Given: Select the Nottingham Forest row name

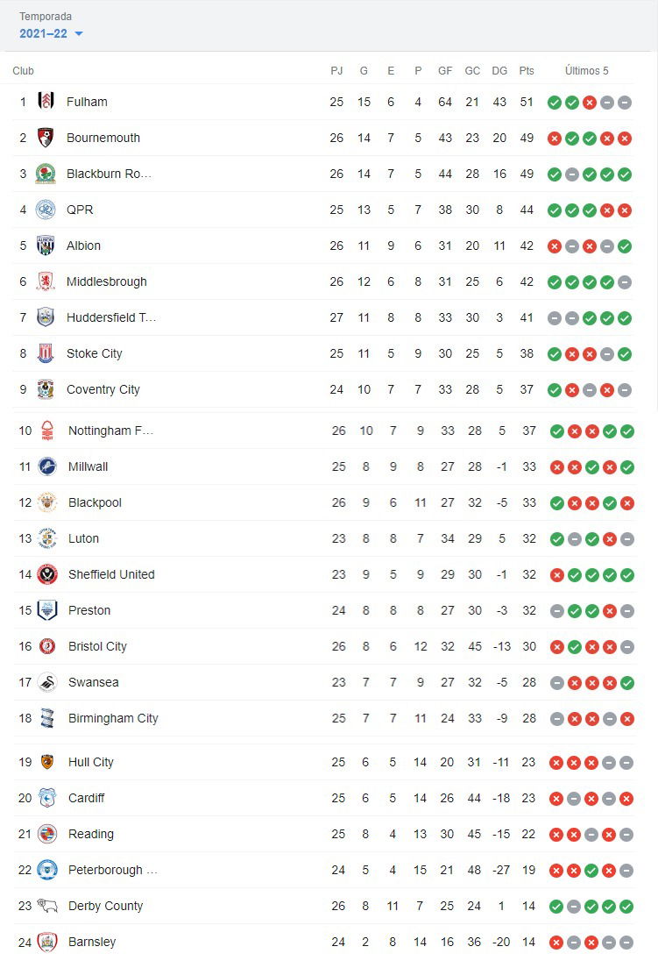Looking at the screenshot, I should tap(110, 431).
